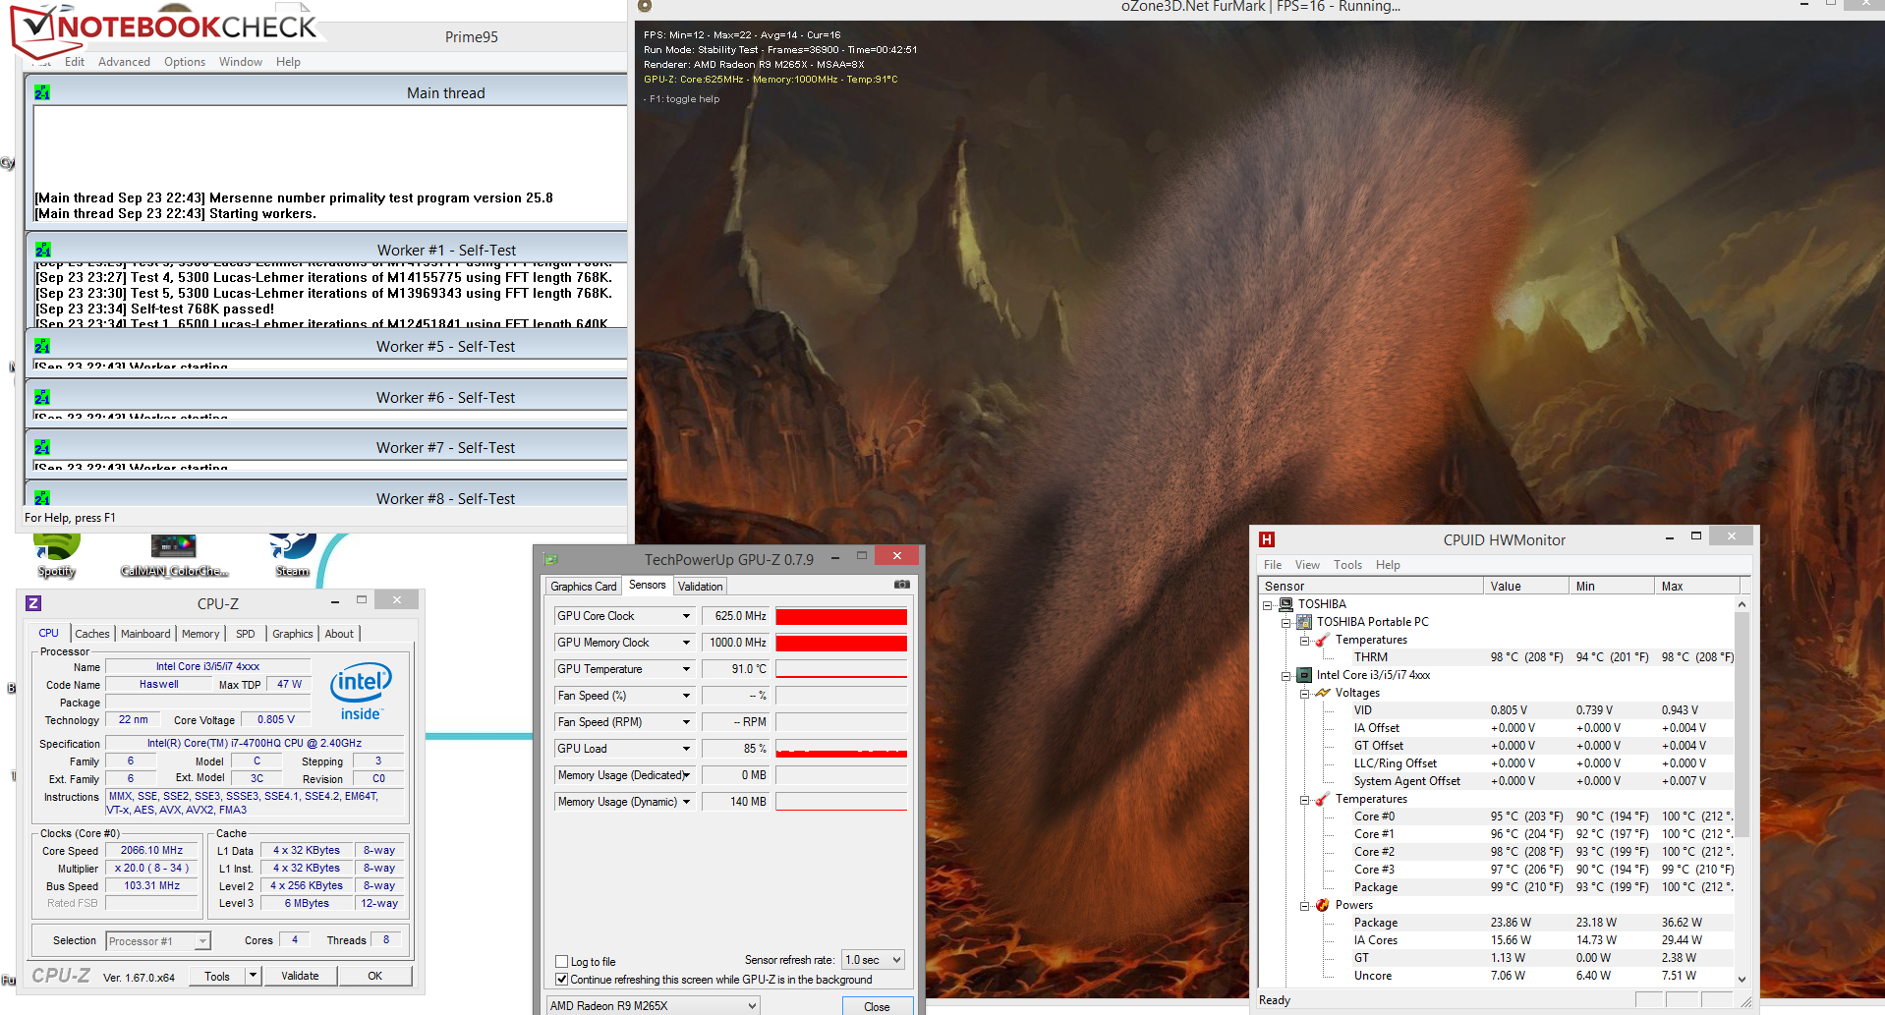The width and height of the screenshot is (1885, 1015).
Task: Switch to the Validation tab in GPU-Z
Action: [x=700, y=587]
